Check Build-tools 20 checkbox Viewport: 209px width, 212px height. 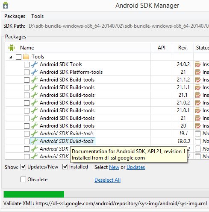pos(26,126)
